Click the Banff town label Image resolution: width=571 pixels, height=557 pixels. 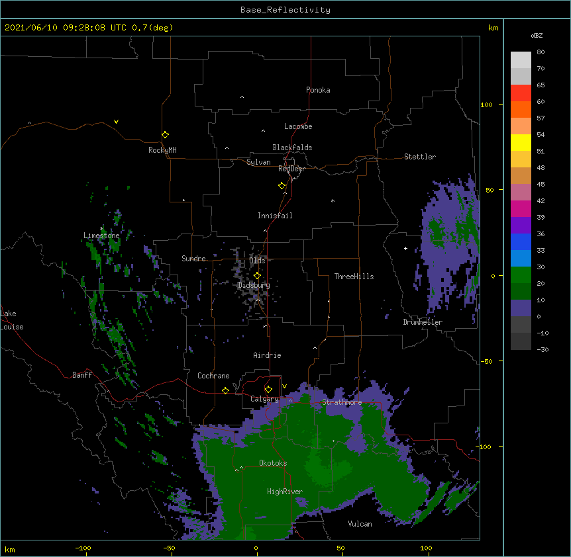click(x=82, y=375)
